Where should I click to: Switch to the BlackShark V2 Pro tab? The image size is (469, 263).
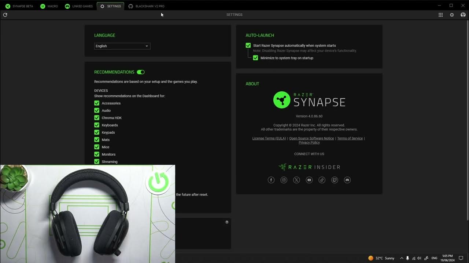coord(146,6)
